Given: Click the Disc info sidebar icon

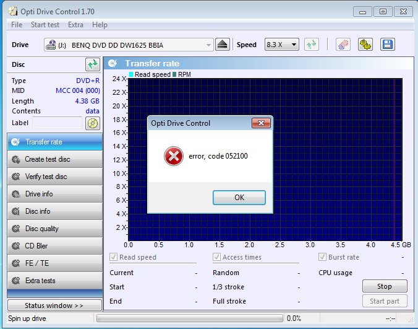Looking at the screenshot, I should coord(15,211).
